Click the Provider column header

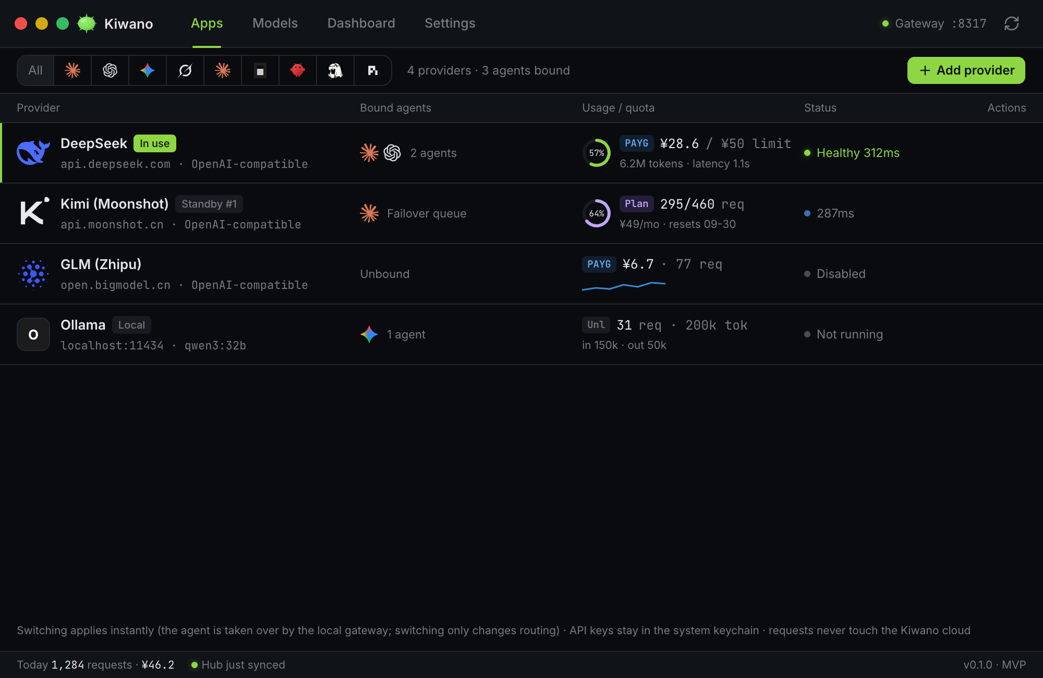pyautogui.click(x=39, y=108)
